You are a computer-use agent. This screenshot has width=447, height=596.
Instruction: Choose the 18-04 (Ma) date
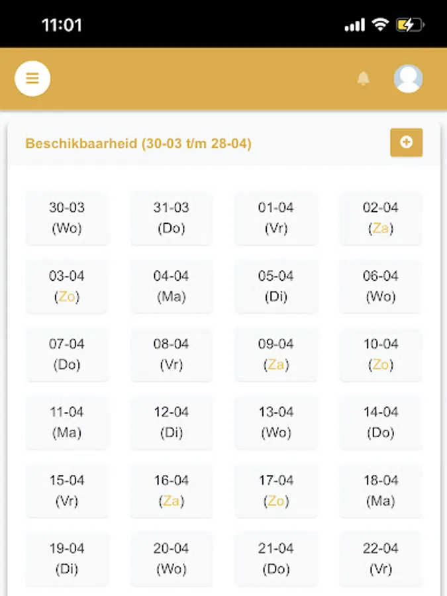[380, 491]
